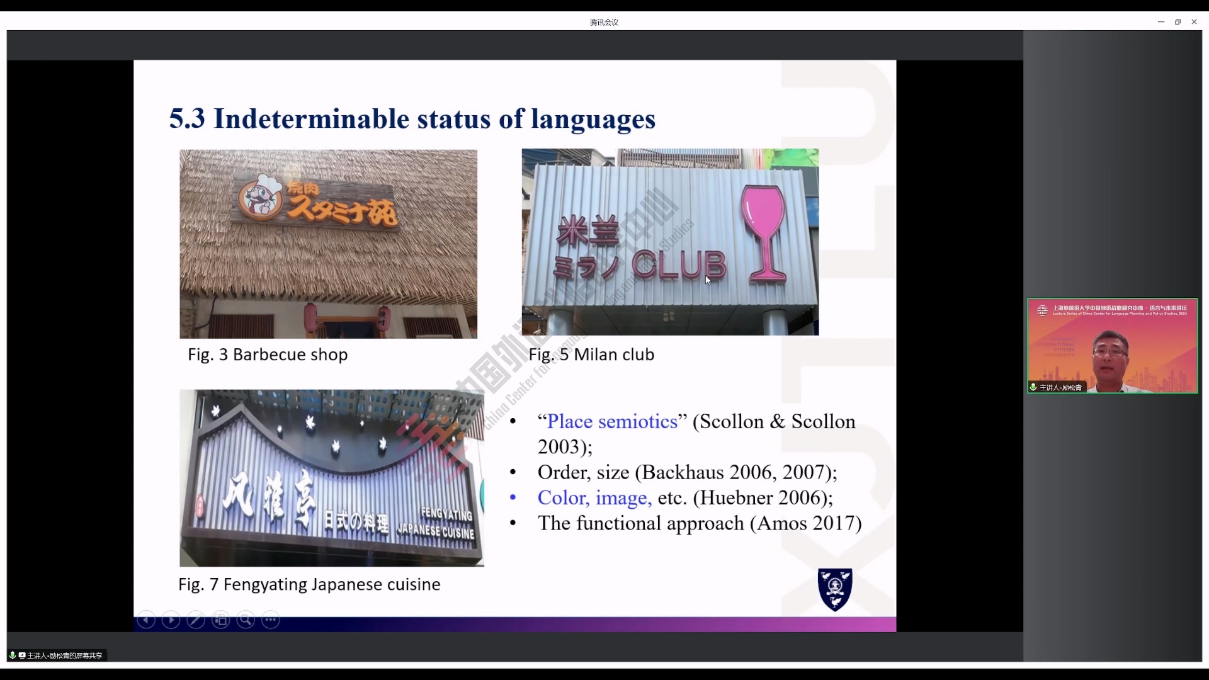Minimize the Tencent Meeting window
The height and width of the screenshot is (680, 1209).
coord(1161,22)
